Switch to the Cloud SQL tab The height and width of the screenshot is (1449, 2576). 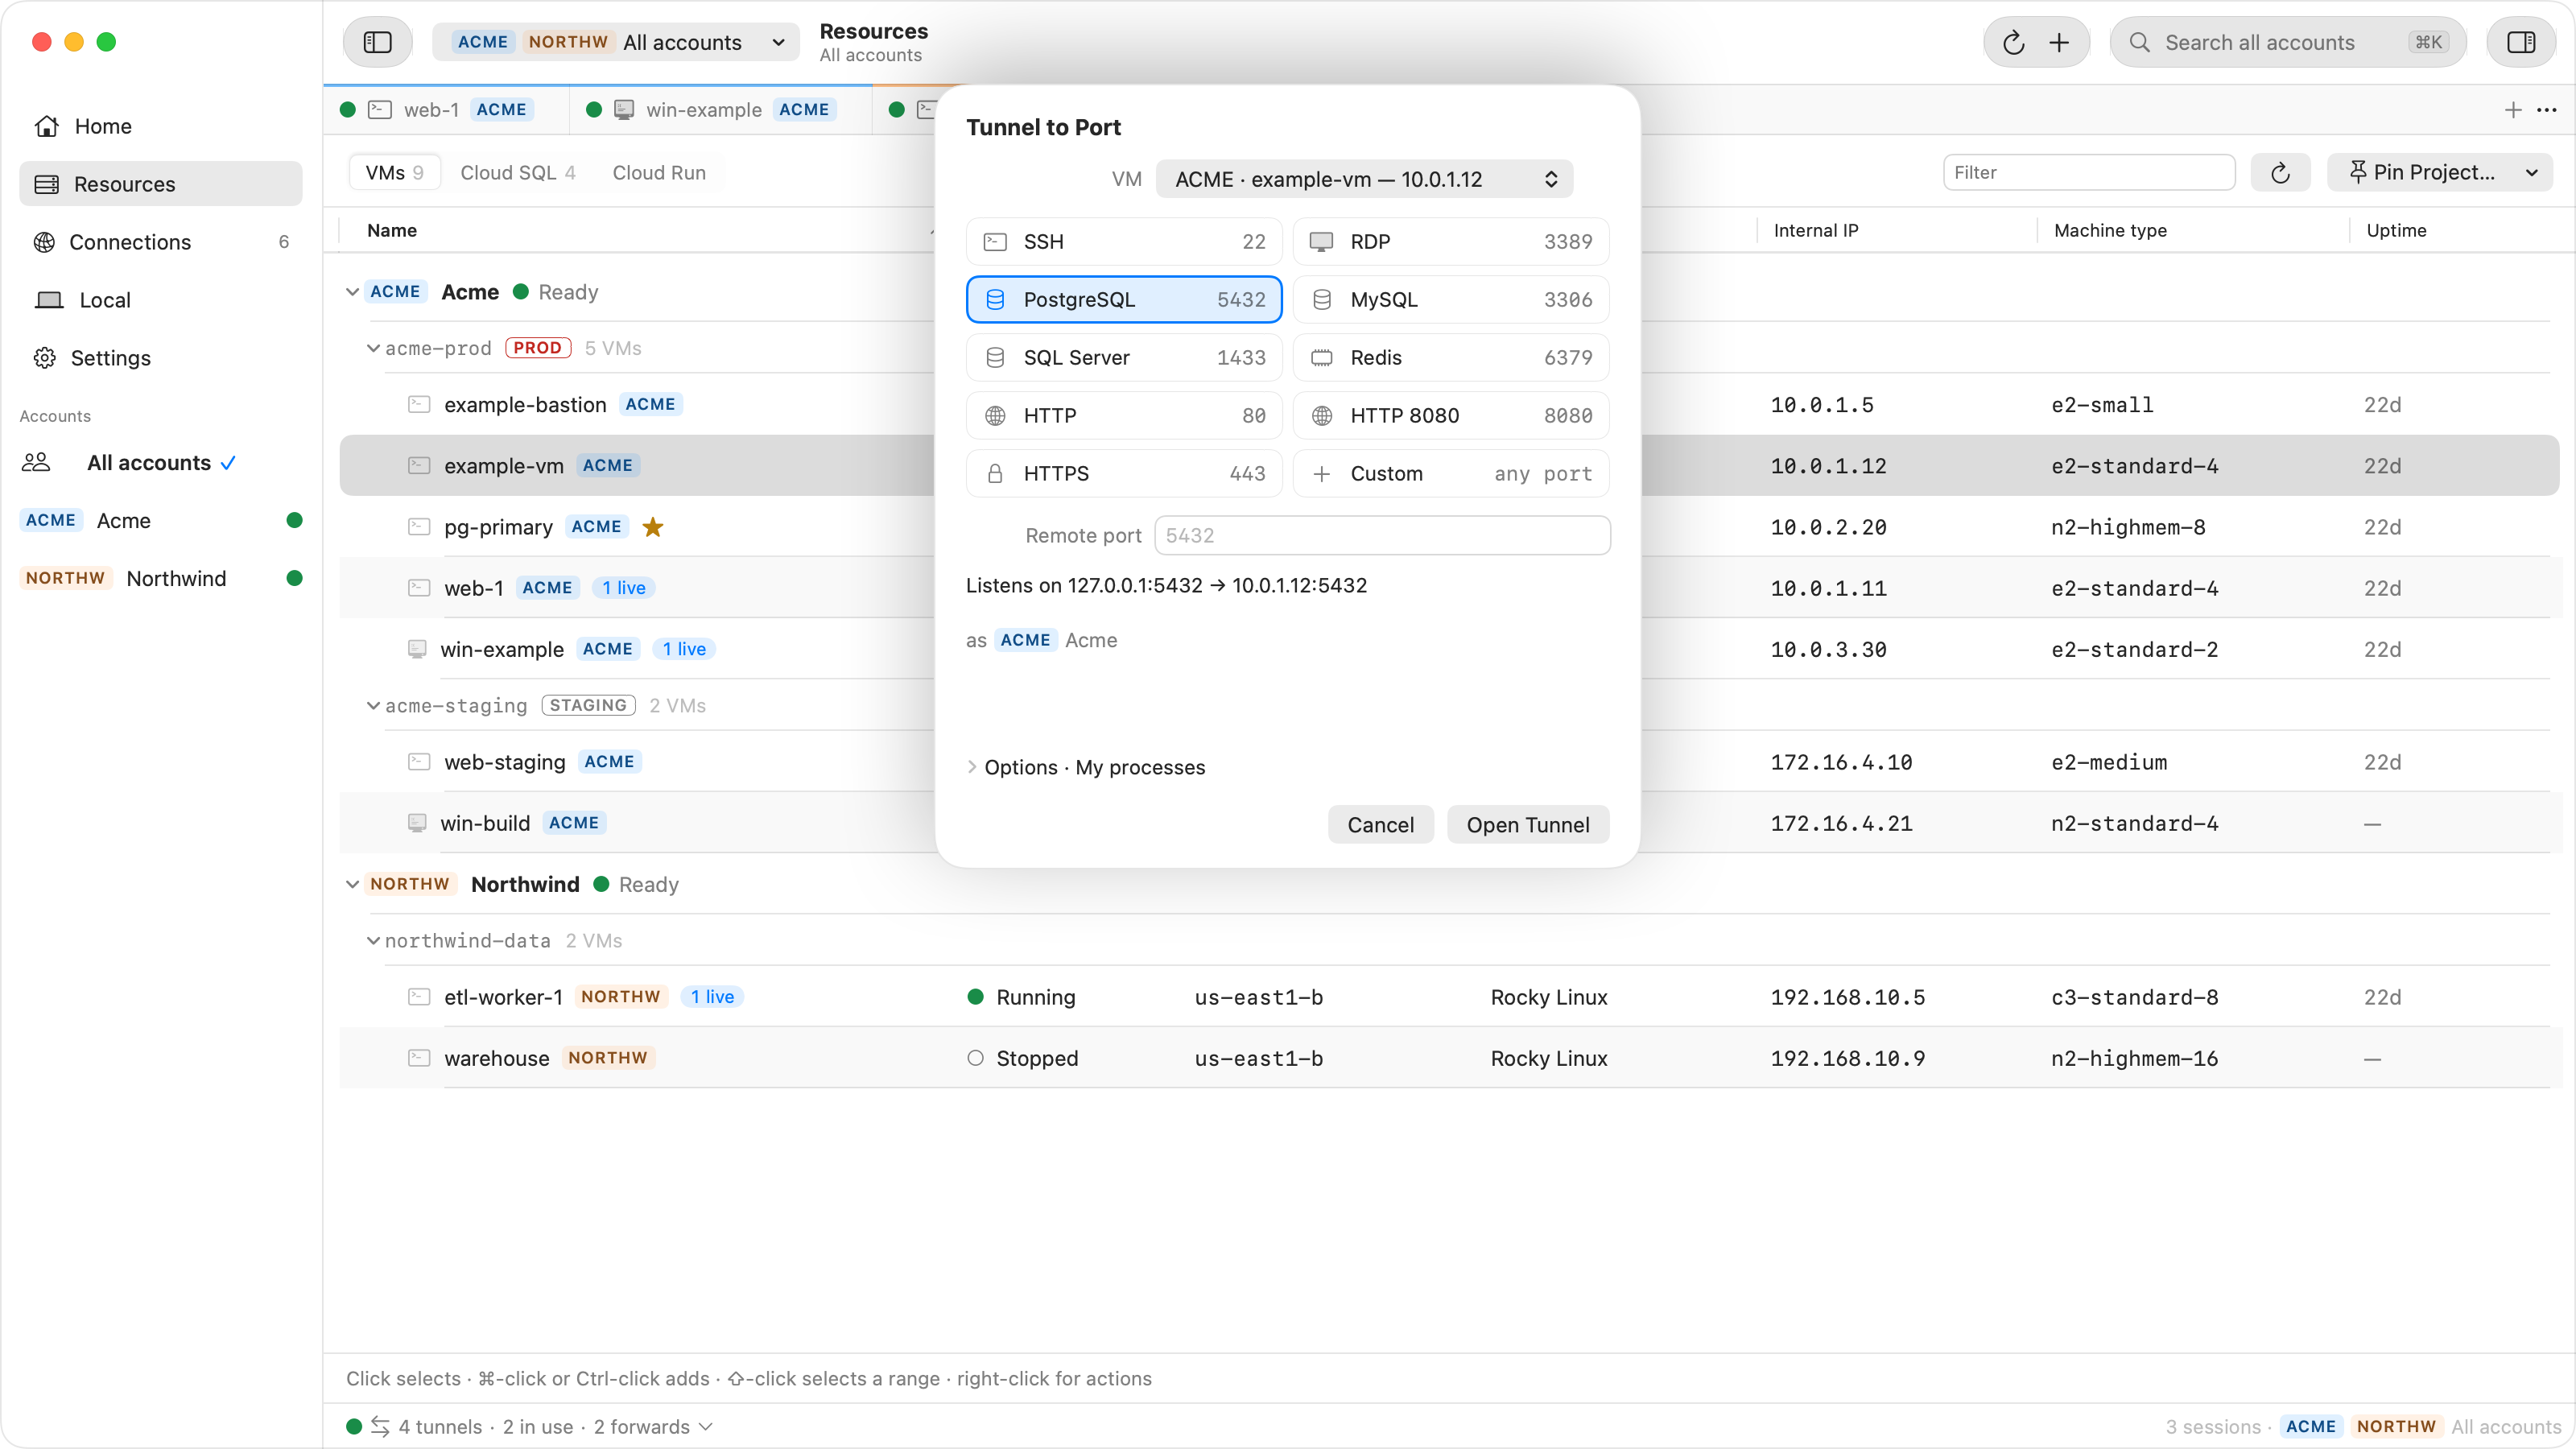(518, 173)
